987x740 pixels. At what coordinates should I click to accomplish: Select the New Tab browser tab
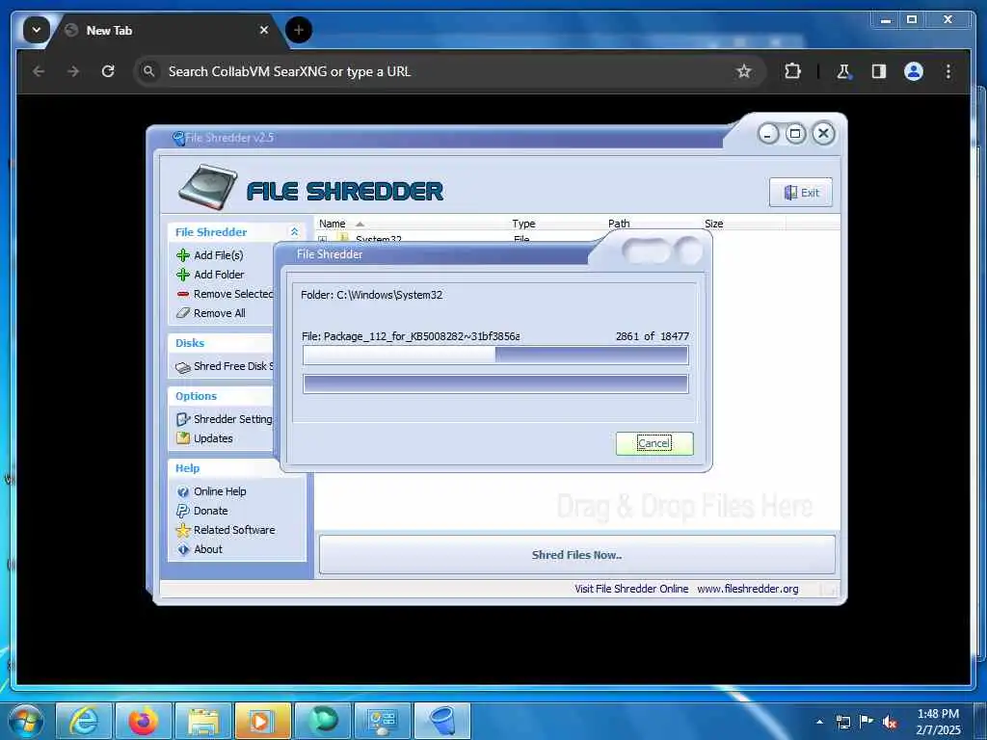(166, 30)
